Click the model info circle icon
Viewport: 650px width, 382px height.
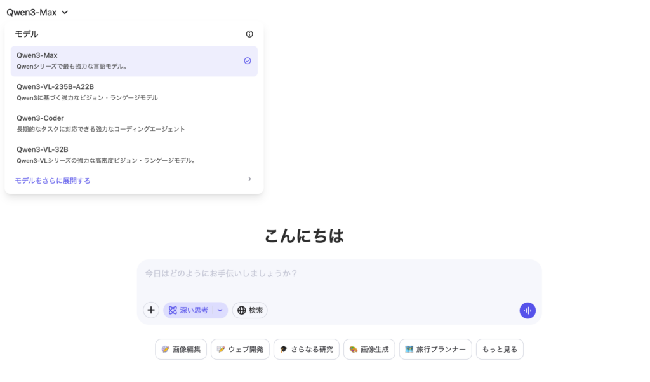249,34
